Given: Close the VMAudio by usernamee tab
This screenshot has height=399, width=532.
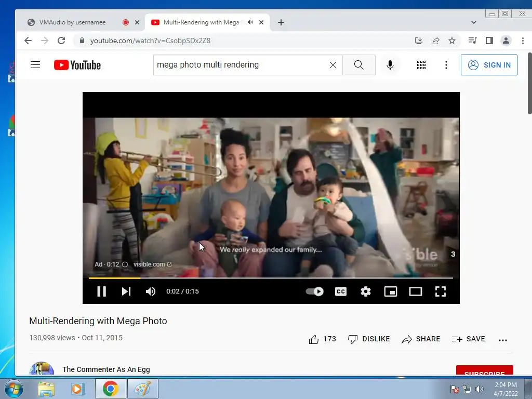Looking at the screenshot, I should pos(137,22).
